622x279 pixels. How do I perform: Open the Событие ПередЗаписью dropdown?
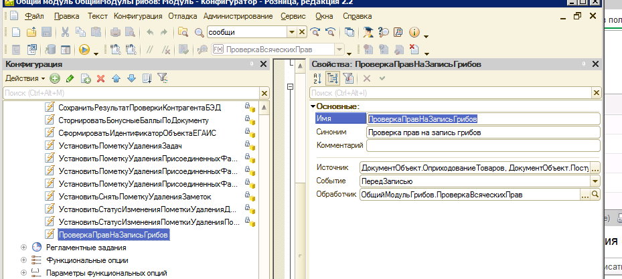(595, 181)
